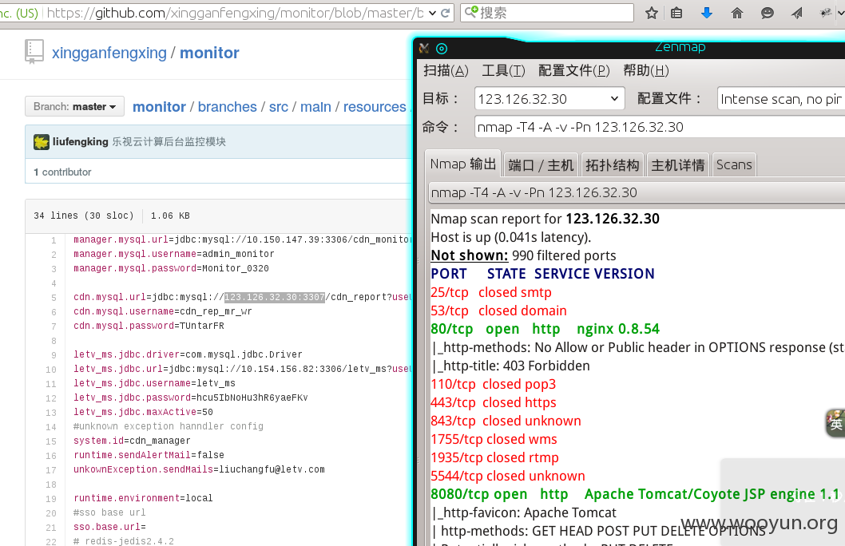This screenshot has width=845, height=546.
Task: Switch to the 端口 / 主机 tab
Action: pyautogui.click(x=541, y=164)
